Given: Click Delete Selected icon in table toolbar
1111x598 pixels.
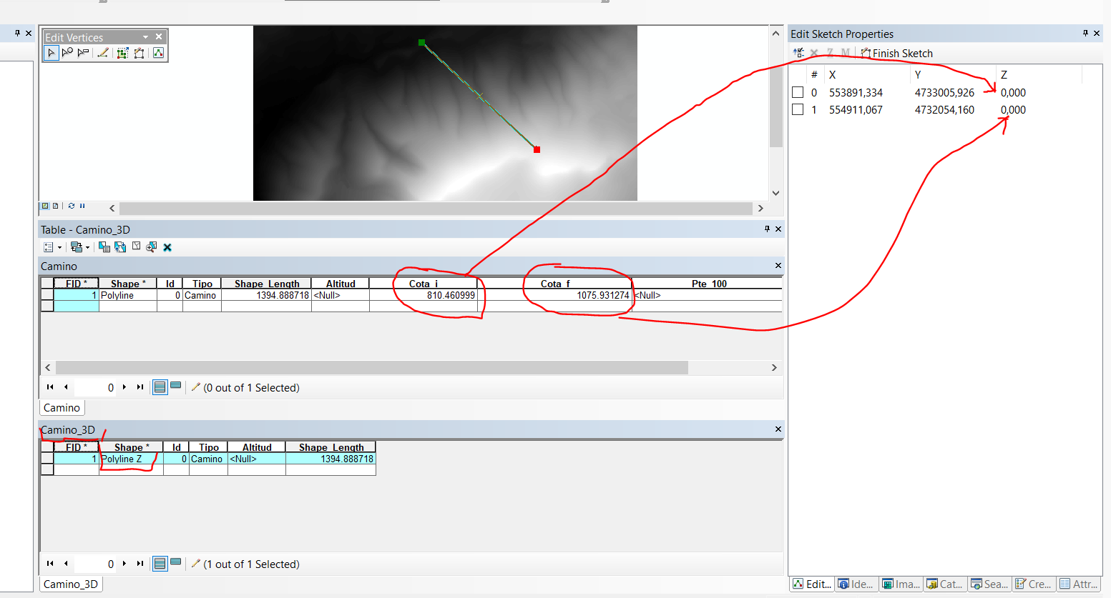Looking at the screenshot, I should coord(167,247).
